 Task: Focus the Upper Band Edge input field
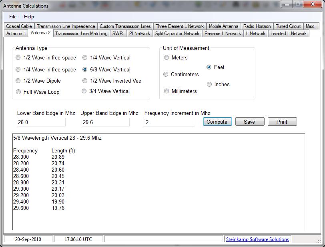point(106,122)
